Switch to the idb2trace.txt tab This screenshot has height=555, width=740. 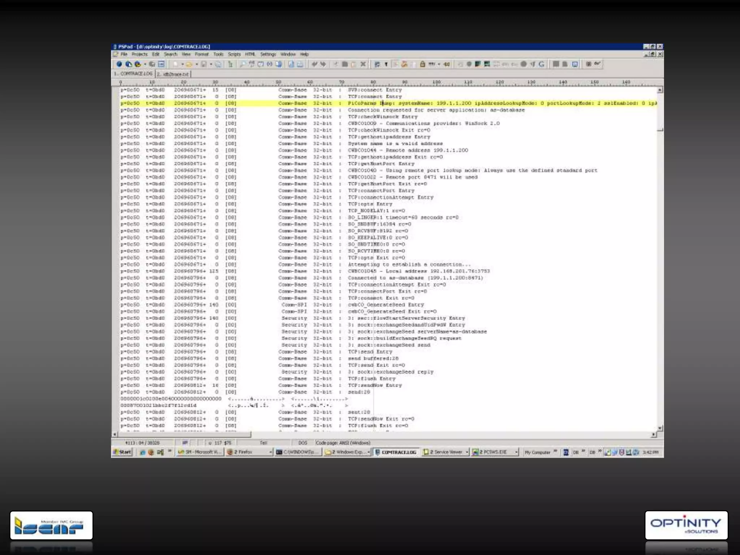pos(173,74)
